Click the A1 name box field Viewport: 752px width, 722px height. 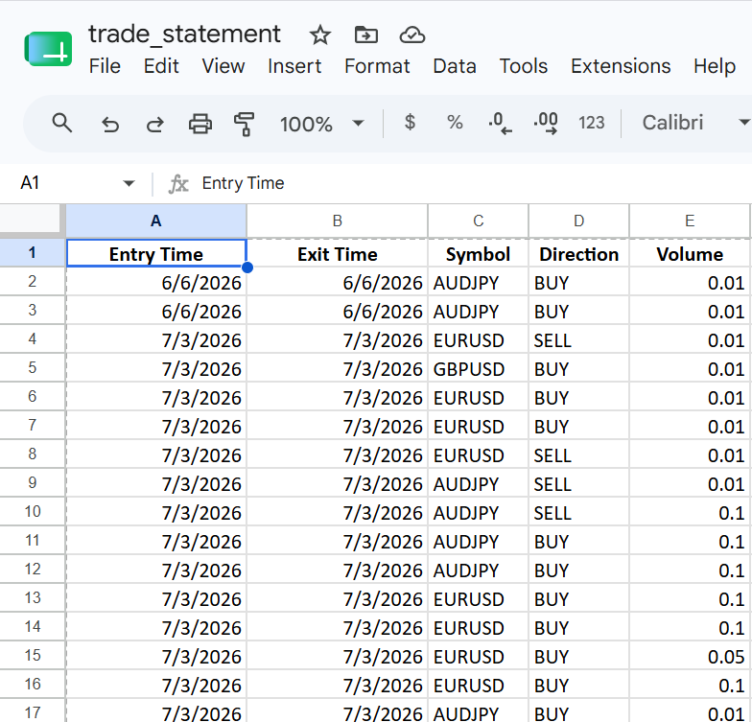tap(67, 183)
